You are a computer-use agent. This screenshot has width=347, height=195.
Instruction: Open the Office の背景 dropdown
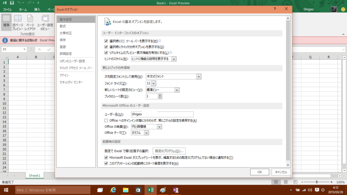tap(159, 127)
